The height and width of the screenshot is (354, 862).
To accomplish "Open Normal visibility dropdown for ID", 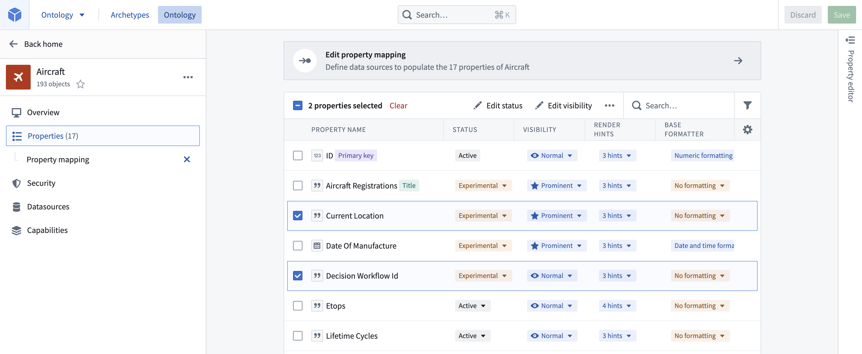I will 552,156.
